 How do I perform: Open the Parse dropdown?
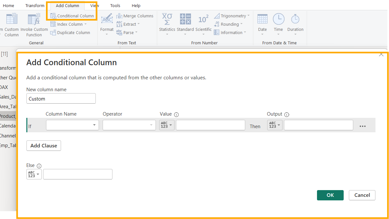[x=127, y=32]
